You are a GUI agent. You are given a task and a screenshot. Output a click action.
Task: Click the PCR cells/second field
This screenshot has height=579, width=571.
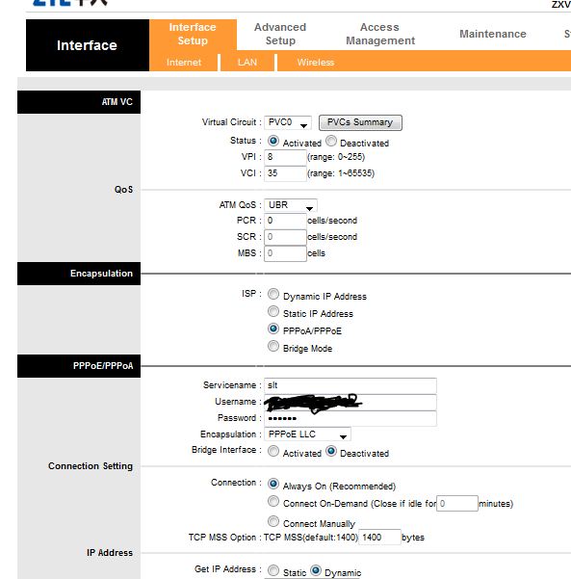[x=285, y=221]
